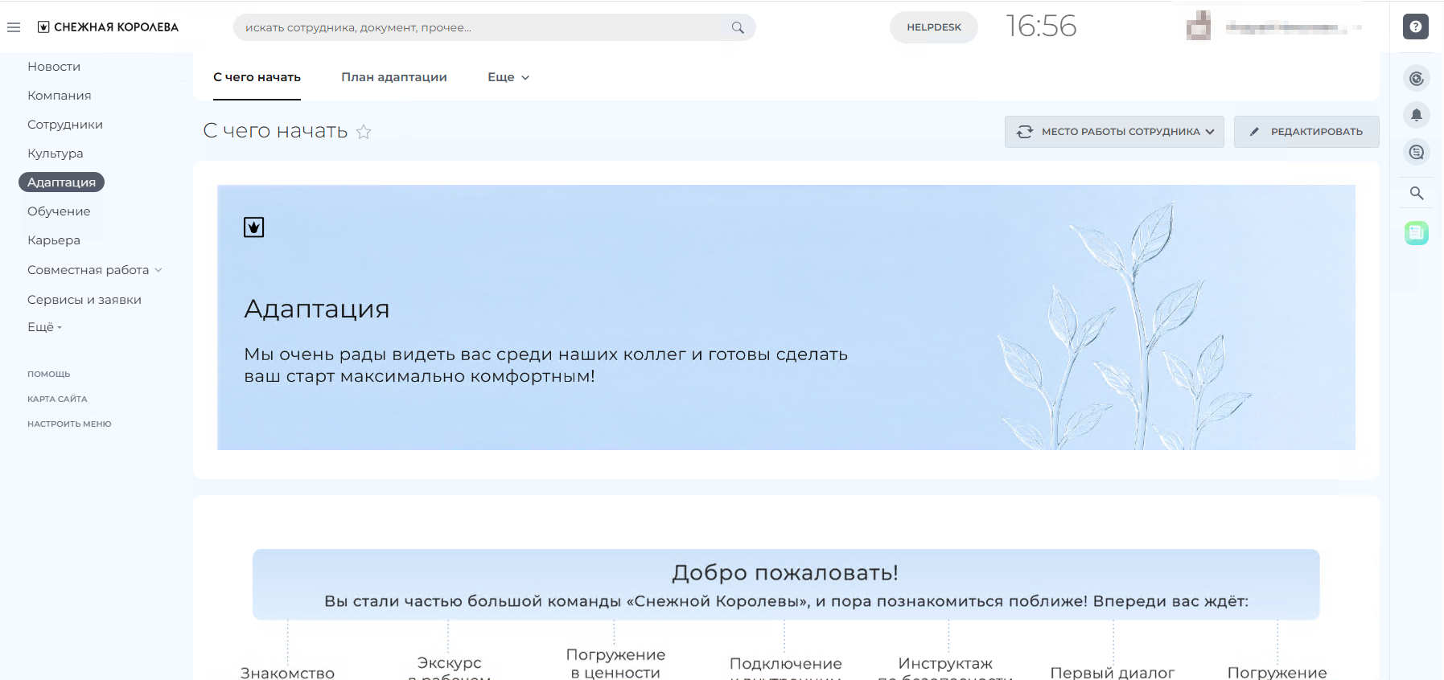Click the Первый диалог step label
The height and width of the screenshot is (680, 1444).
tap(1113, 673)
